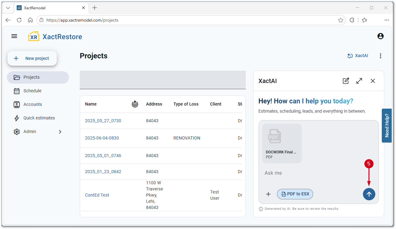Sort by the Address column header

[154, 104]
